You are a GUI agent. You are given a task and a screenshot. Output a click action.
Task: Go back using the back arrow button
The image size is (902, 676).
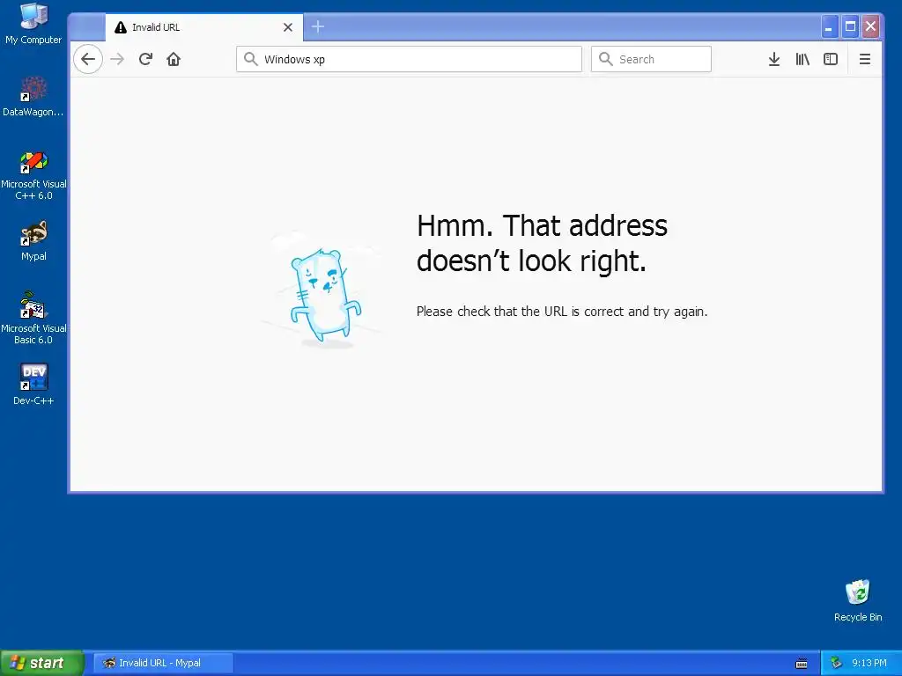[88, 59]
